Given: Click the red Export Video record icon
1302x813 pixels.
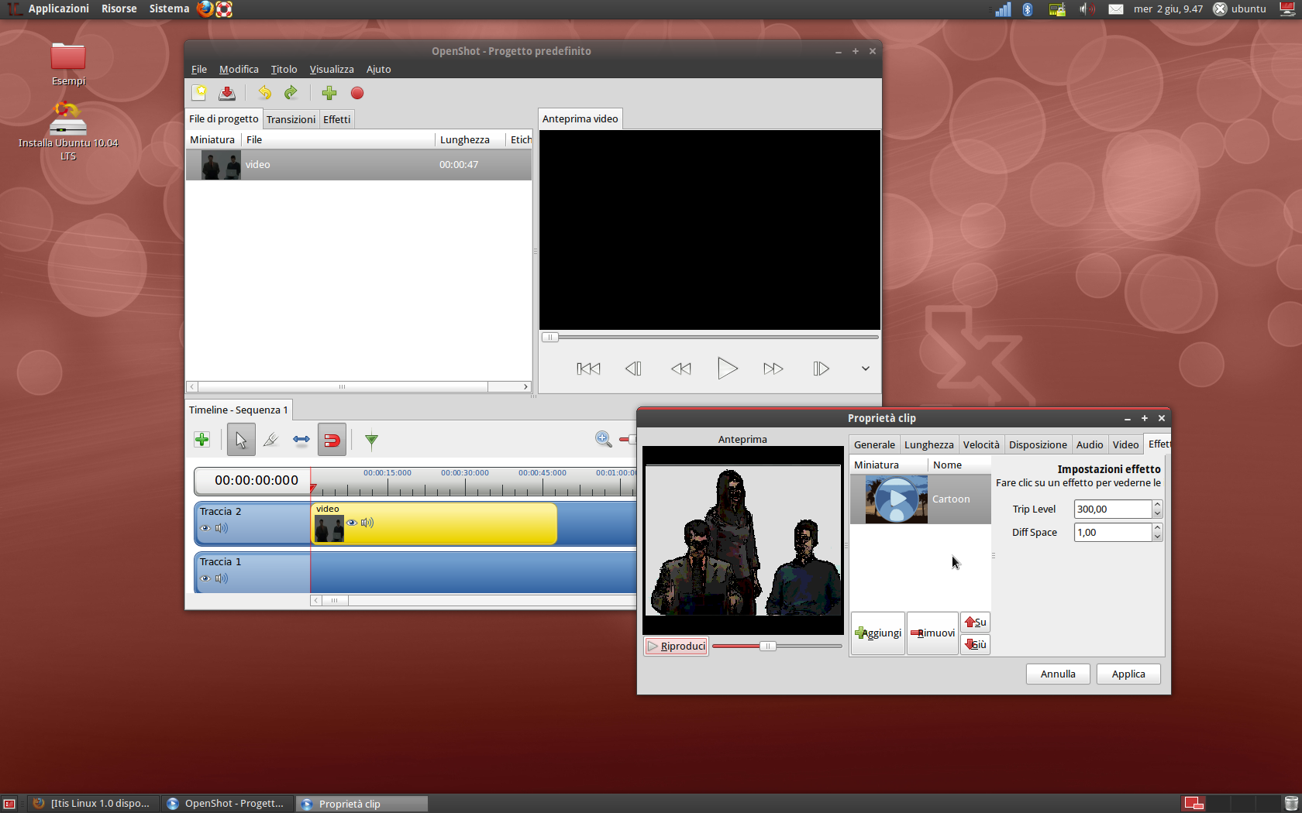Looking at the screenshot, I should click(357, 93).
